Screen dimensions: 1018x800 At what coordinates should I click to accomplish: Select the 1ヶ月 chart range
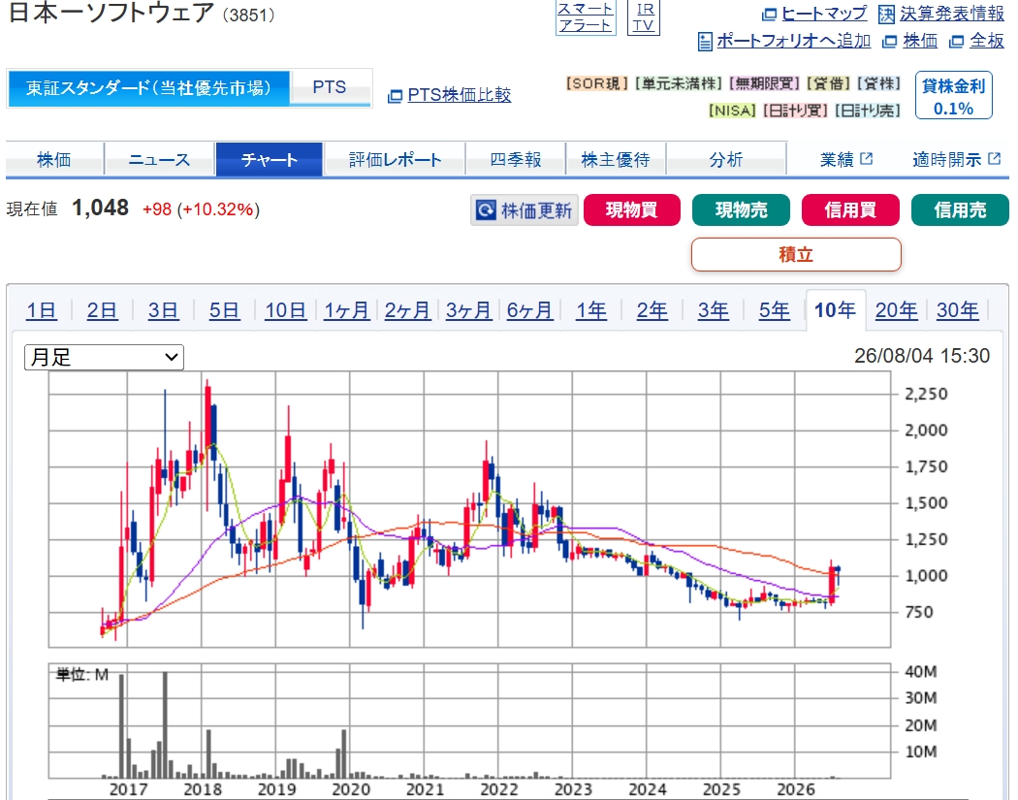tap(347, 310)
